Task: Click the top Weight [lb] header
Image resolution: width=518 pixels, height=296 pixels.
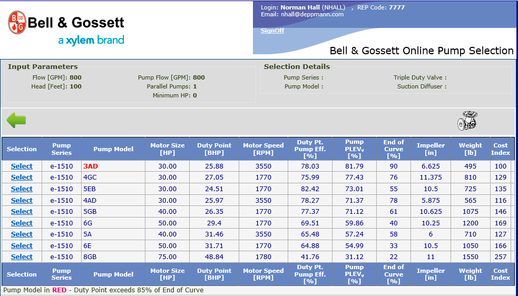Action: point(471,149)
